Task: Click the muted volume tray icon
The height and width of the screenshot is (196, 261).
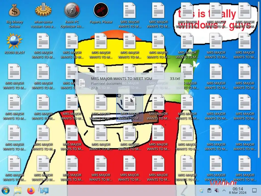Action: click(x=217, y=190)
